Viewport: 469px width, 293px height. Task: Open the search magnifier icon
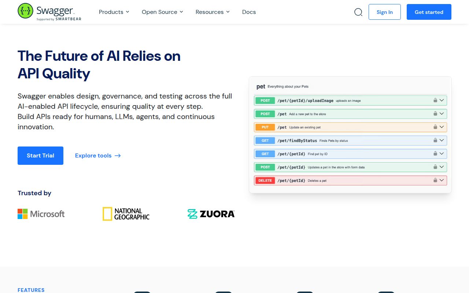tap(358, 12)
